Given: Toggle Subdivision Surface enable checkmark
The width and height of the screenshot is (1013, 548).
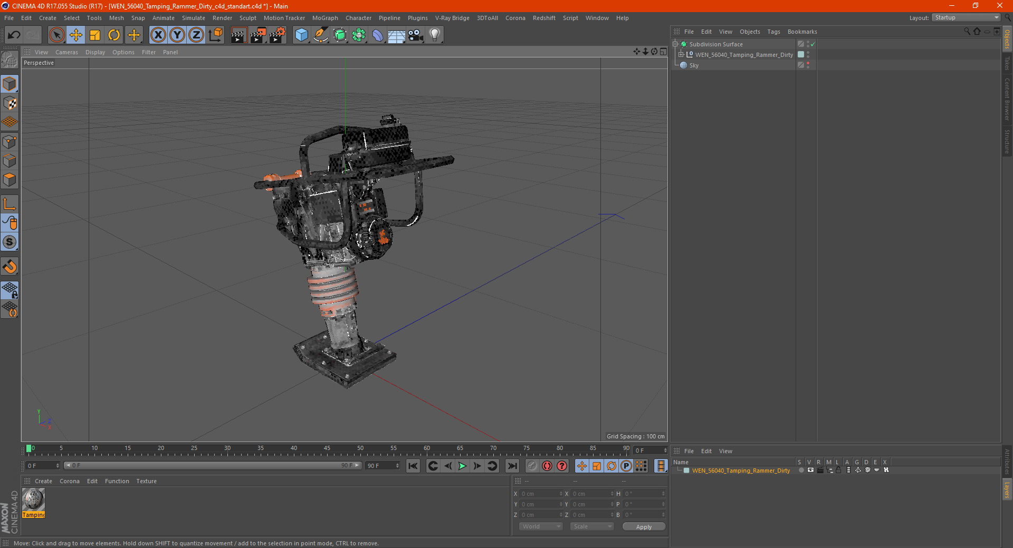Looking at the screenshot, I should tap(813, 44).
